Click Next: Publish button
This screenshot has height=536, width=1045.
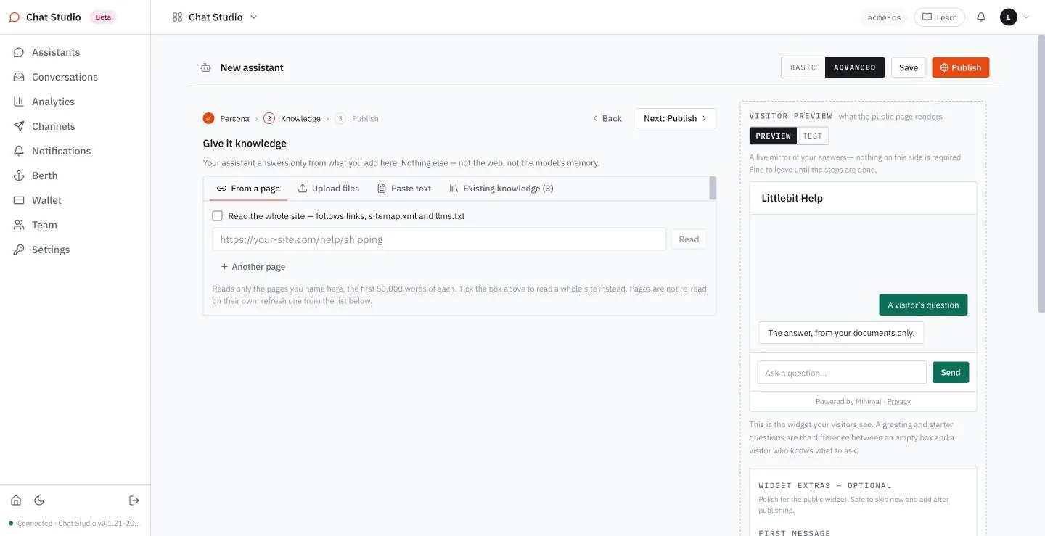[x=676, y=118]
